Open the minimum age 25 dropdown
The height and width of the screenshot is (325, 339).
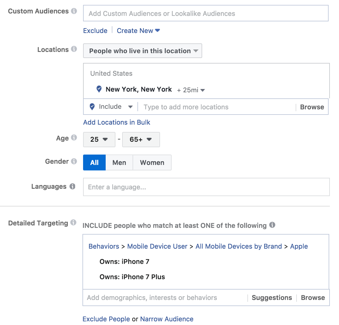click(99, 140)
